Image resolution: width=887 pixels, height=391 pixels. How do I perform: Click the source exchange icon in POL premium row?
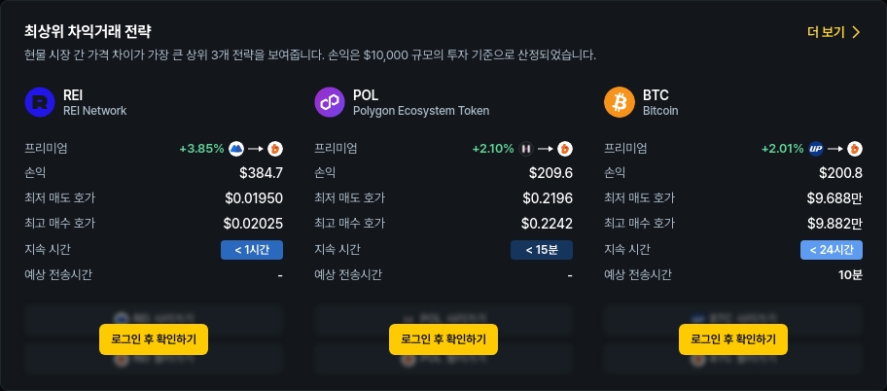[525, 149]
